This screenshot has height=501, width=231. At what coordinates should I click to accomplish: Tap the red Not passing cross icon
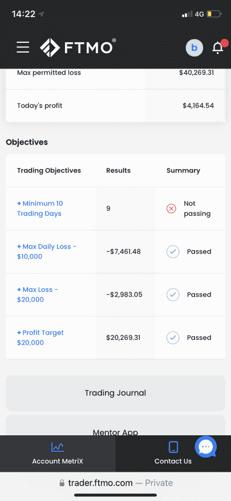coord(171,209)
